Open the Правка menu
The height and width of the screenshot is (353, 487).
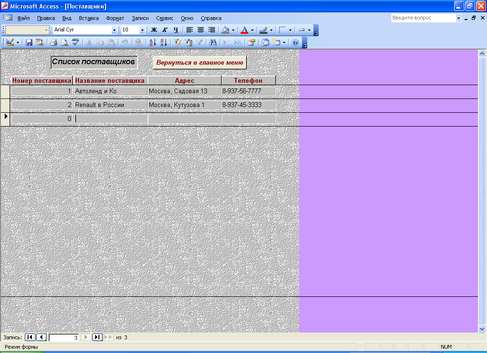[x=46, y=18]
